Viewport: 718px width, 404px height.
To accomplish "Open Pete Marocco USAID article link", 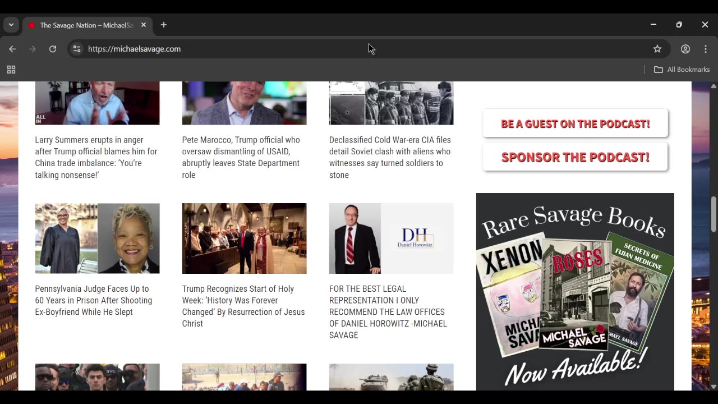I will point(241,157).
